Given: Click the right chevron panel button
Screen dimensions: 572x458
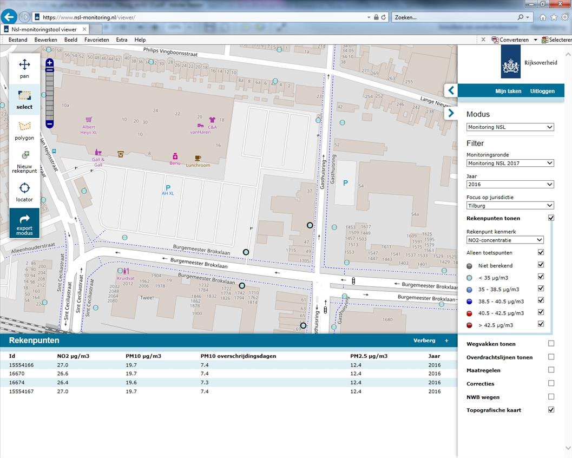Looking at the screenshot, I should coord(451,113).
